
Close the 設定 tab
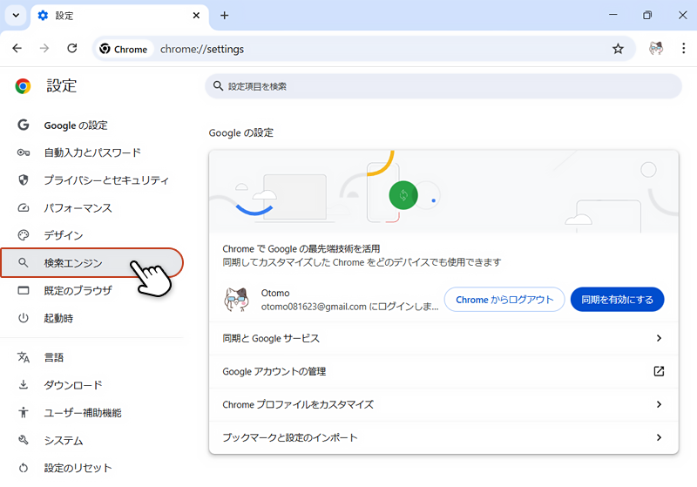point(196,16)
